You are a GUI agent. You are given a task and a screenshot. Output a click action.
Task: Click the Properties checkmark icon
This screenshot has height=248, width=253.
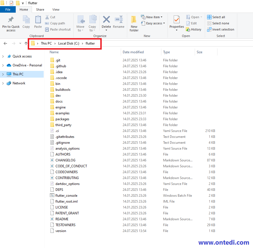click(177, 20)
